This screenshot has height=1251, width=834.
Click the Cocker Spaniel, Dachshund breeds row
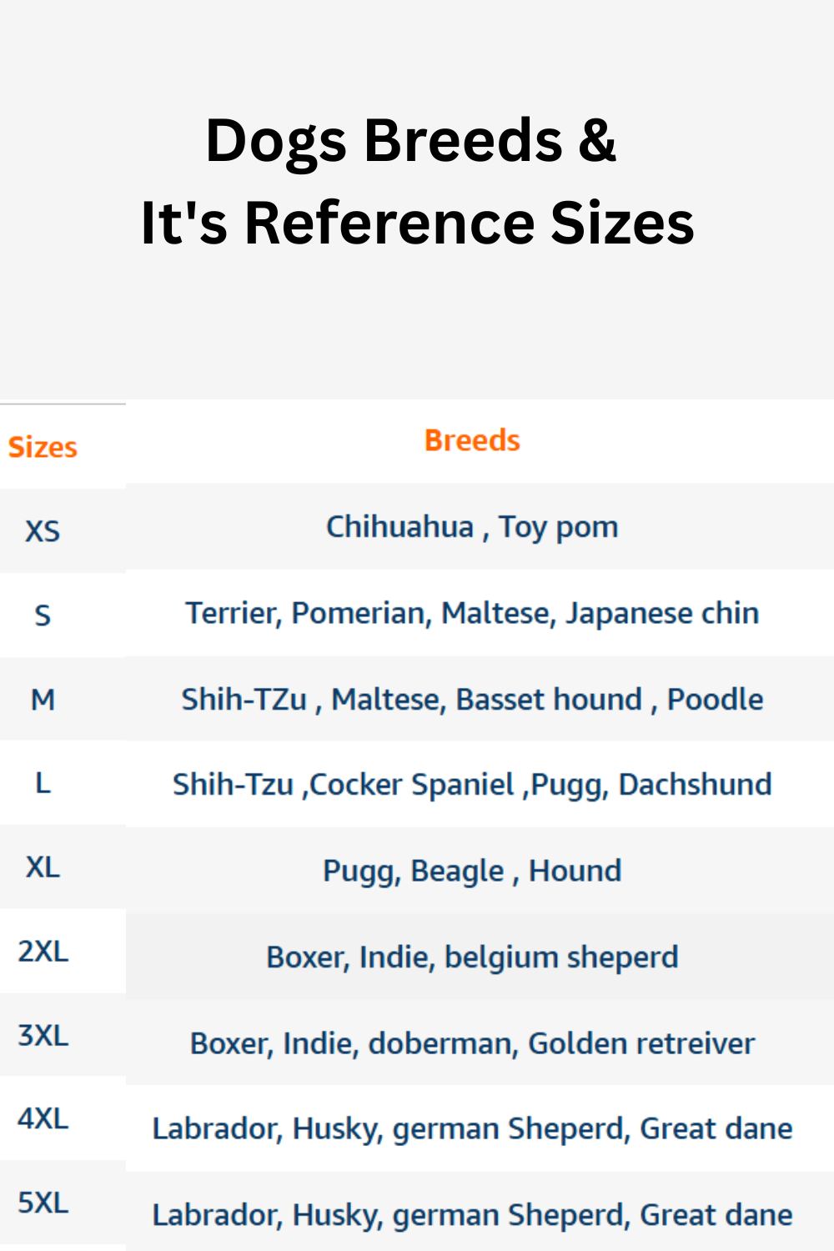pyautogui.click(x=472, y=785)
